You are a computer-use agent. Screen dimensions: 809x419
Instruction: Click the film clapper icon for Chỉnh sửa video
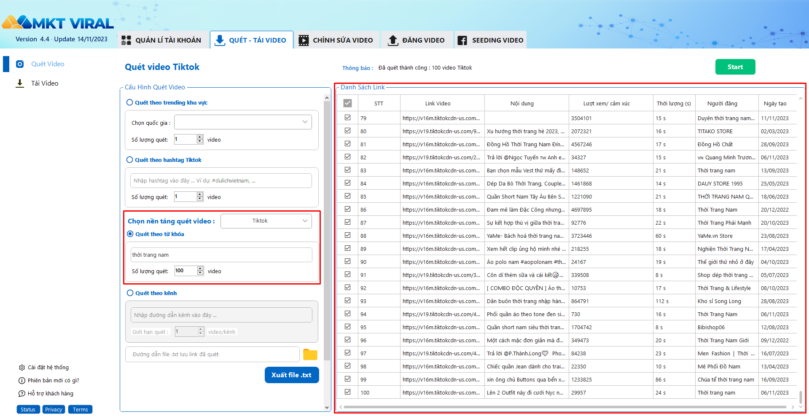(304, 40)
